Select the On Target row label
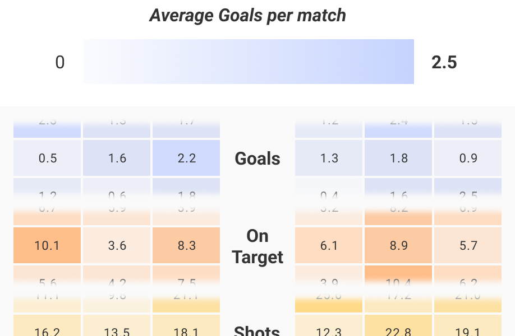This screenshot has width=515, height=336. (257, 246)
